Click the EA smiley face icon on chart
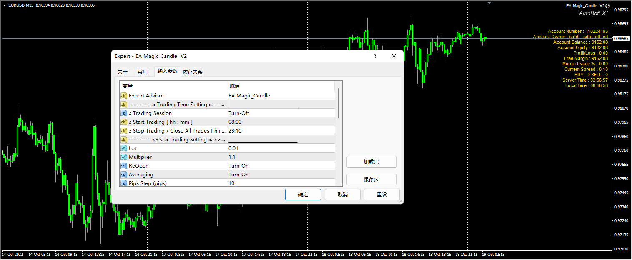The image size is (632, 260). [608, 6]
